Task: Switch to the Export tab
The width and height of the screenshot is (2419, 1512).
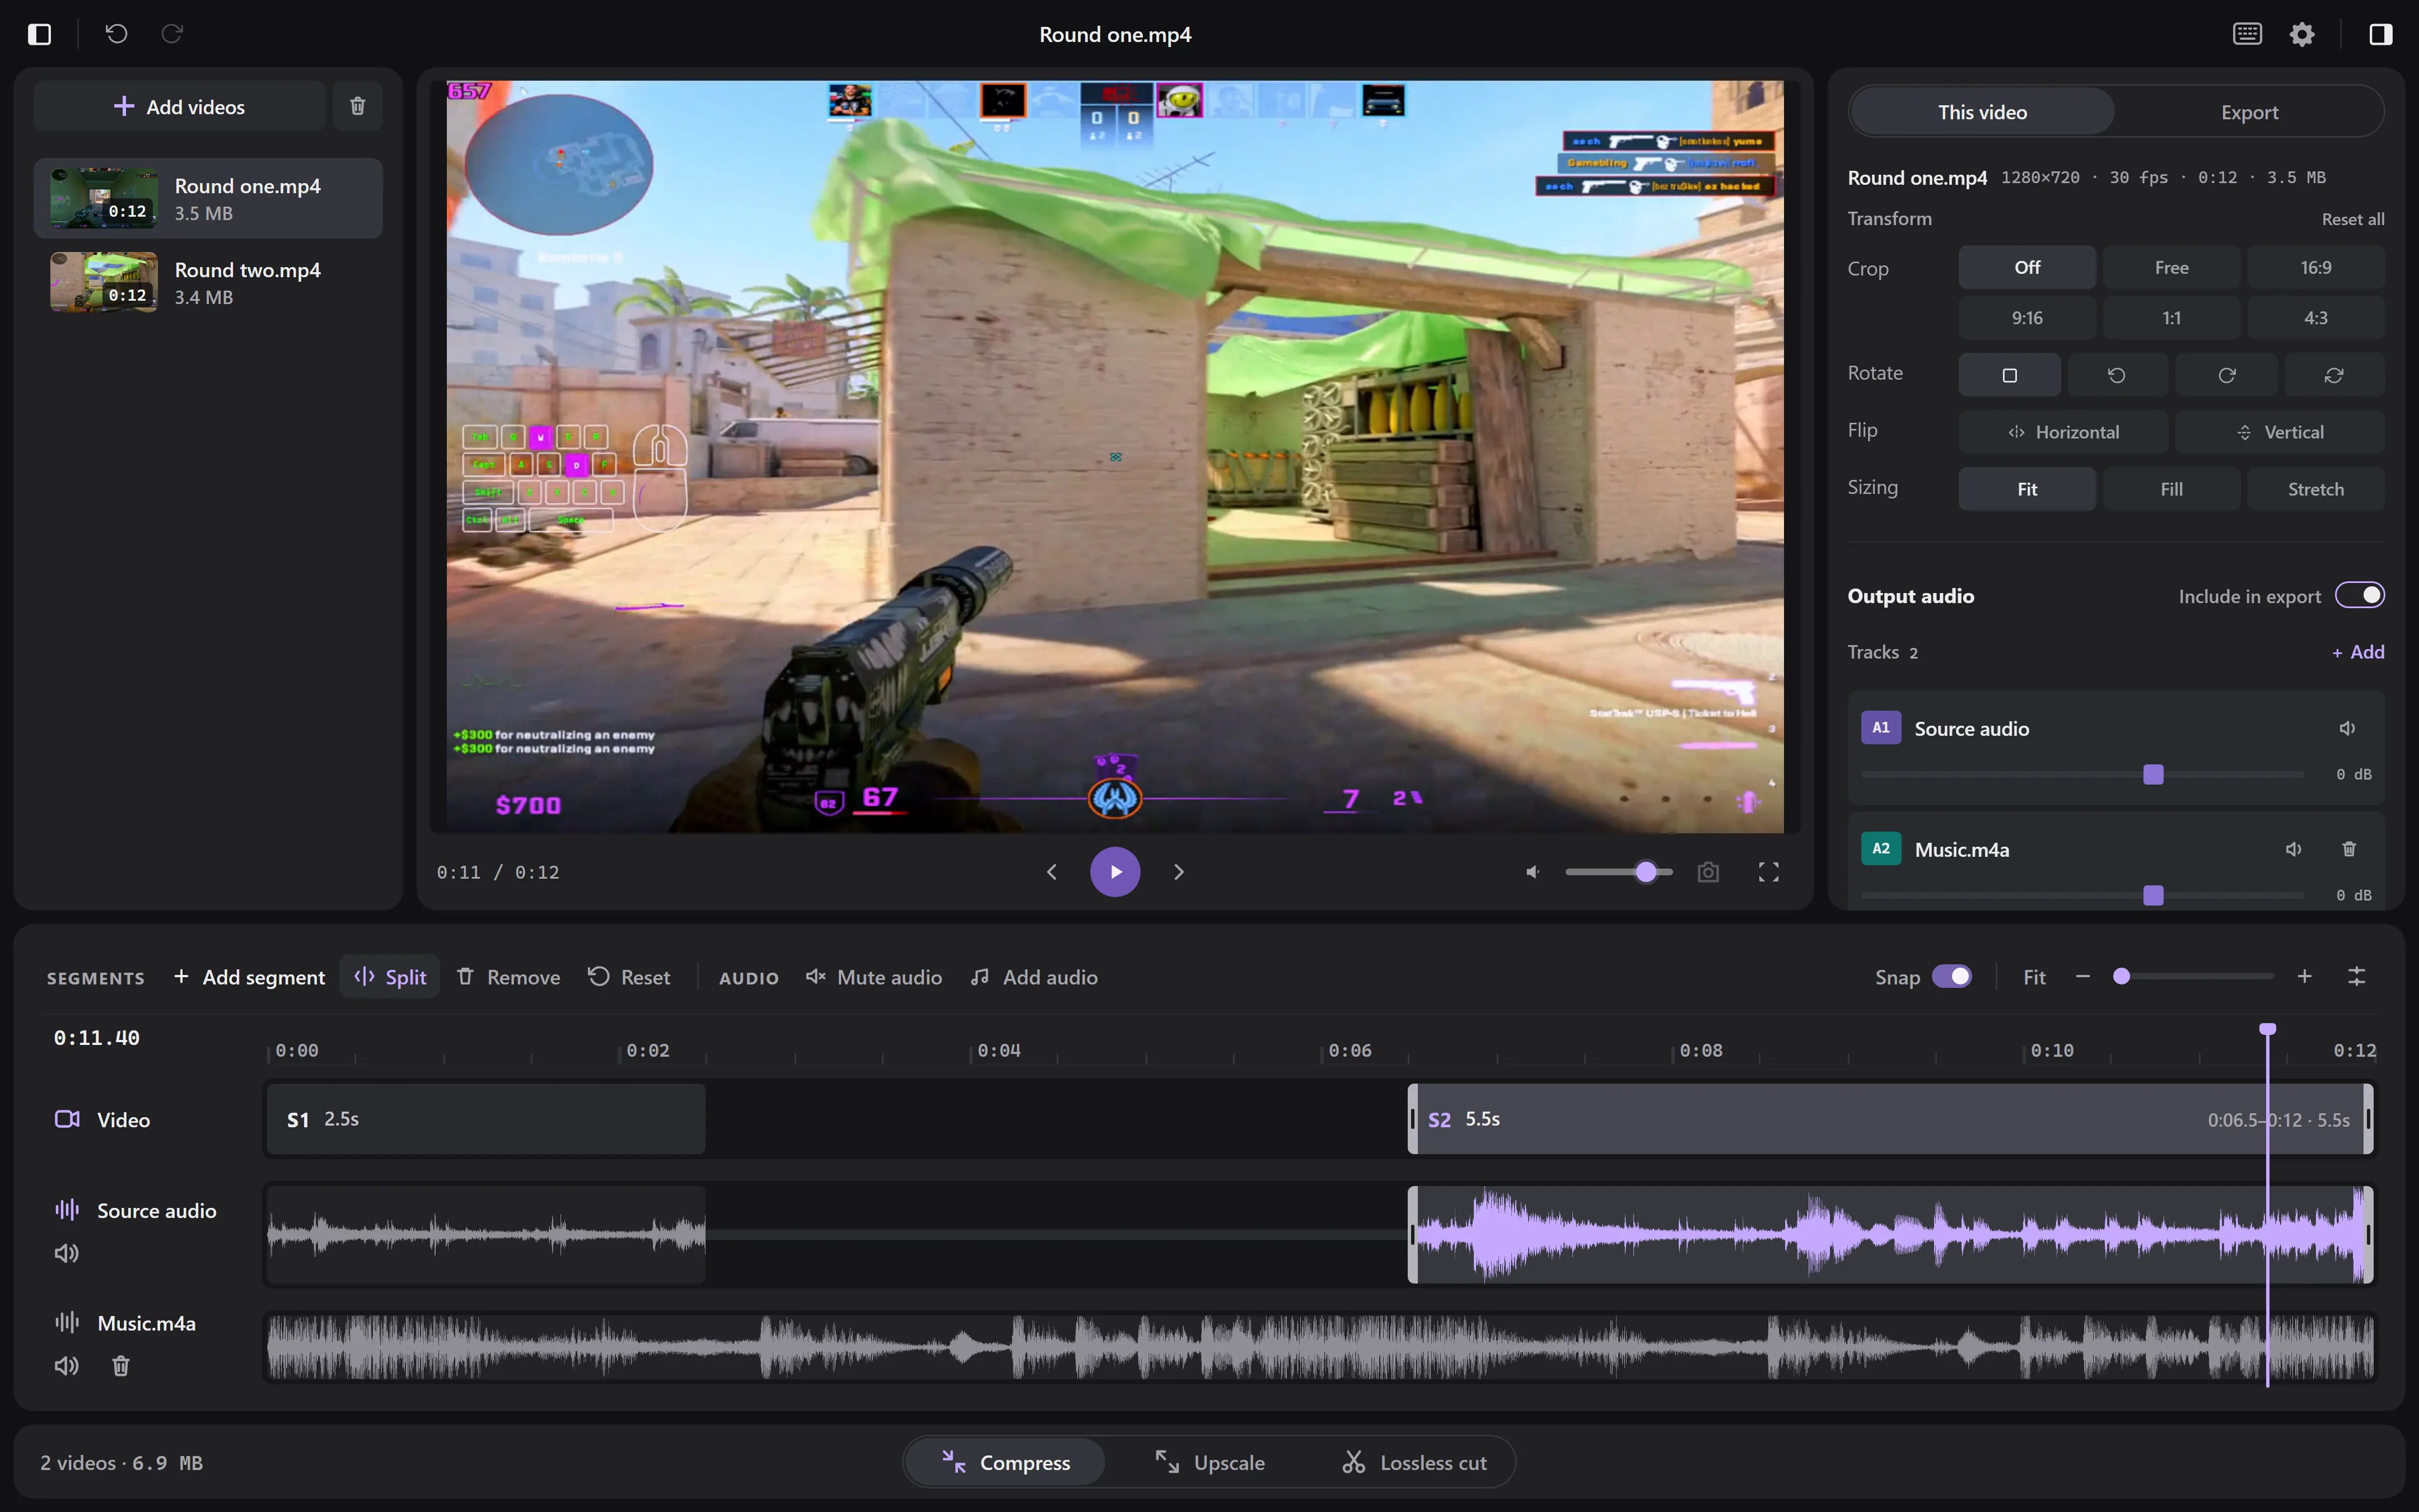Action: coord(2249,112)
